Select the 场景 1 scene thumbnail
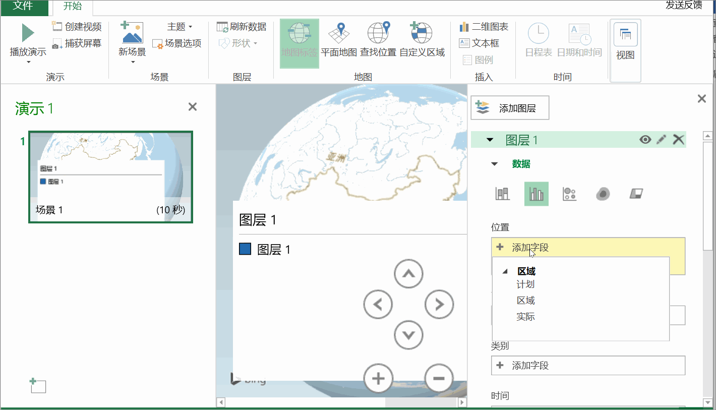The image size is (716, 410). (x=110, y=177)
